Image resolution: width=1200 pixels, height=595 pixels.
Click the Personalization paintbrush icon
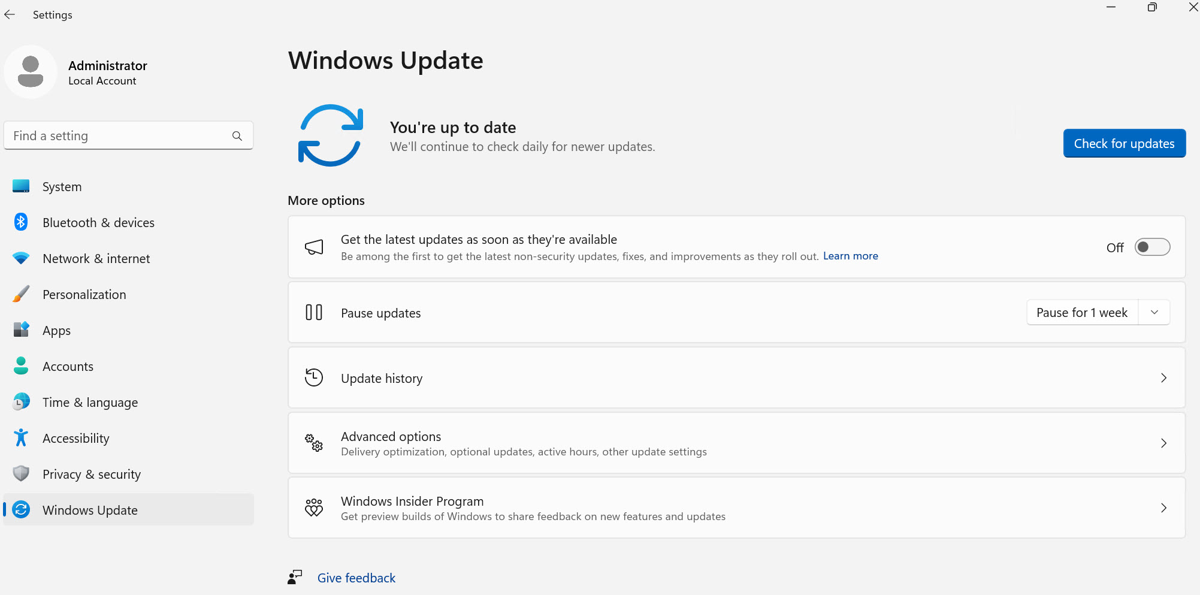(21, 294)
